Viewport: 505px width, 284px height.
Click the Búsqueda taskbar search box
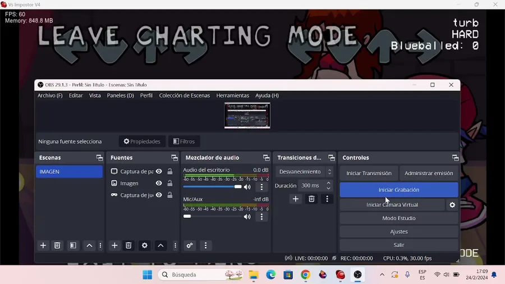[200, 274]
